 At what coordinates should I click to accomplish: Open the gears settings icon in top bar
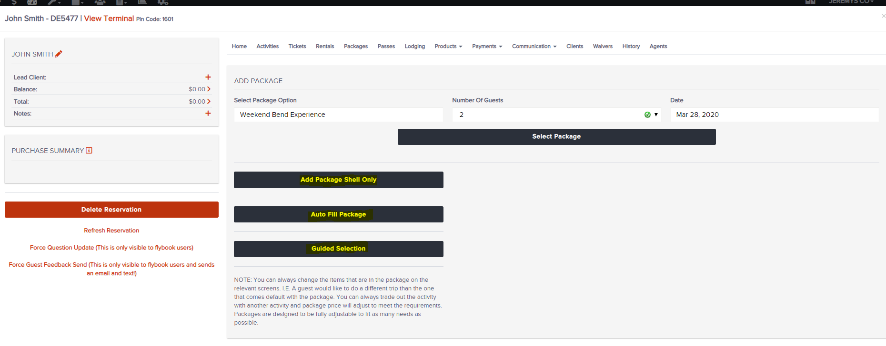[163, 2]
